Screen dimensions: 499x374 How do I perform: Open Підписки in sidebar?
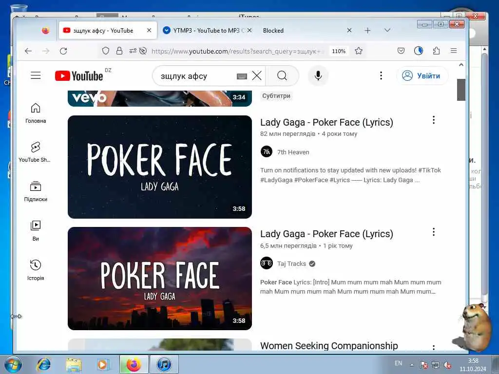tap(36, 191)
